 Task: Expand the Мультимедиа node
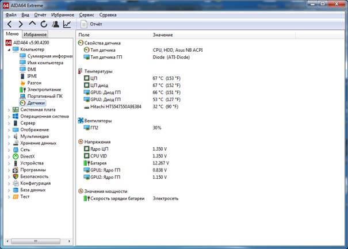tap(9, 137)
